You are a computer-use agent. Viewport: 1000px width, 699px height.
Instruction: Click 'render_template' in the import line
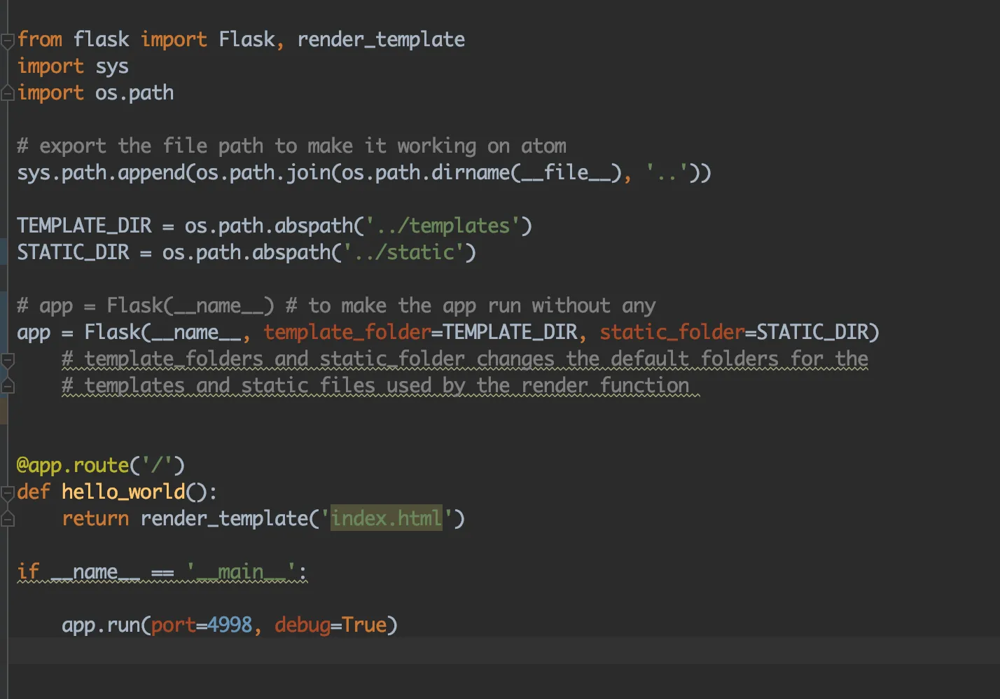381,39
